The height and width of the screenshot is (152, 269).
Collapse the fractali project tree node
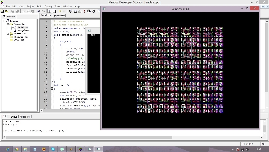4,21
